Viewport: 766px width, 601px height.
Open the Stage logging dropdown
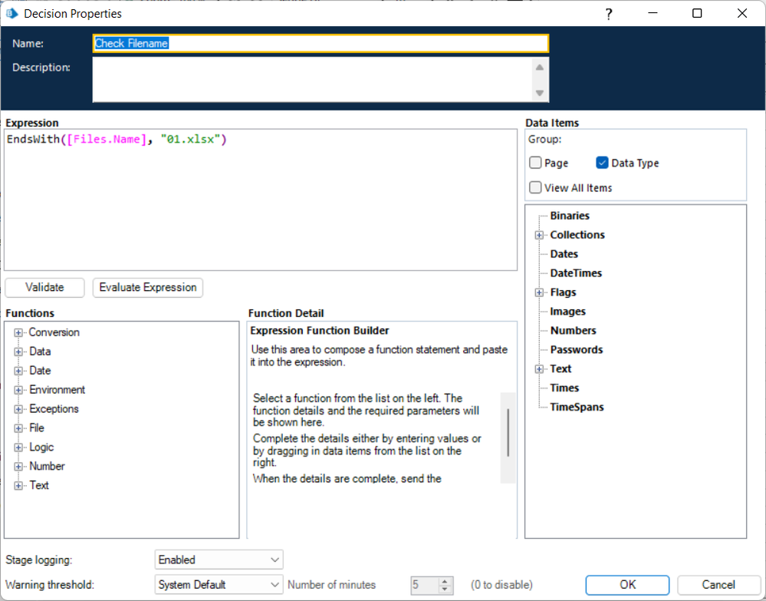219,560
